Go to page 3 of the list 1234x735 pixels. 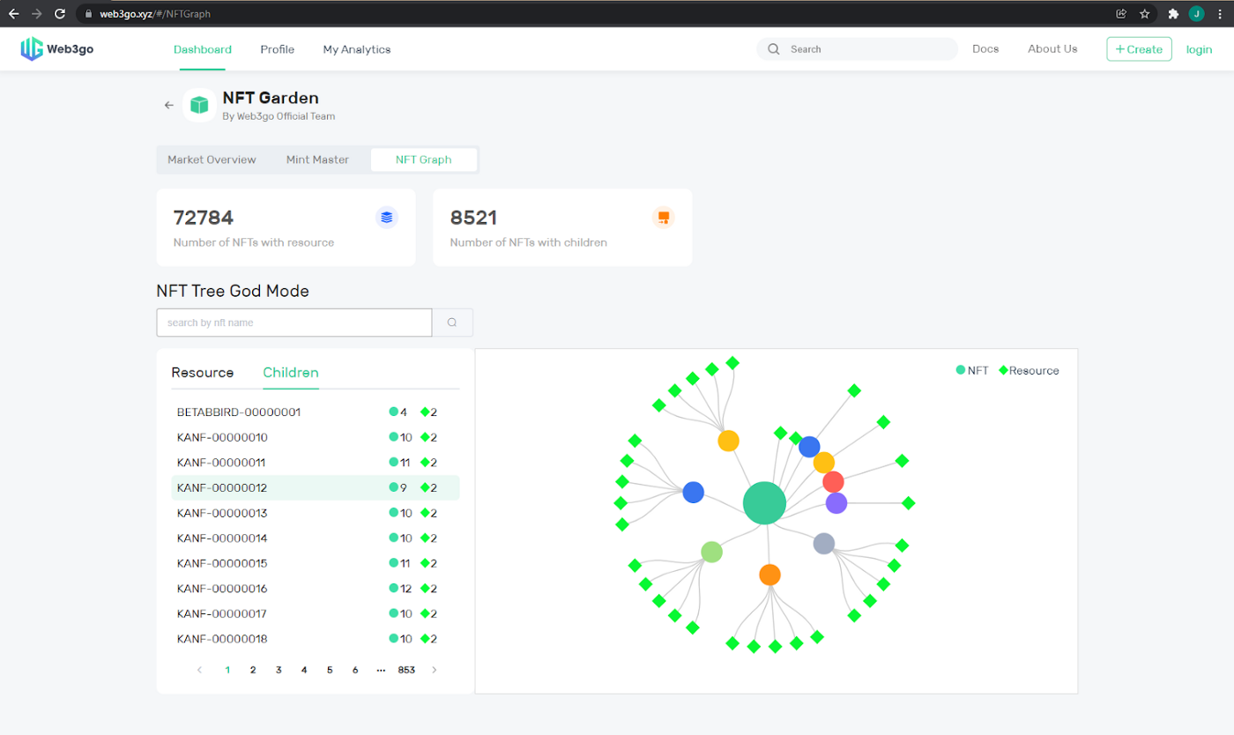coord(279,670)
